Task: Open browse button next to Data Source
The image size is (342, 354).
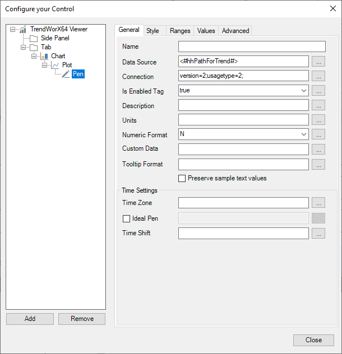Action: pyautogui.click(x=318, y=62)
